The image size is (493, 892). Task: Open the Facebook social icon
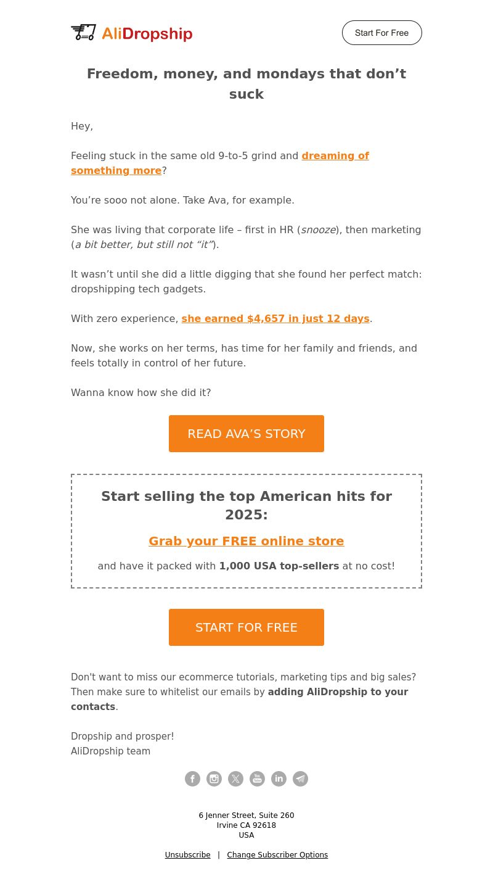[x=192, y=778]
